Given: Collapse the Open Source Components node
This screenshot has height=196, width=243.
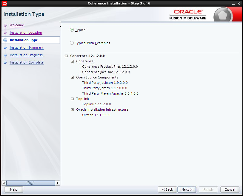Looking at the screenshot, I should coord(72,77).
